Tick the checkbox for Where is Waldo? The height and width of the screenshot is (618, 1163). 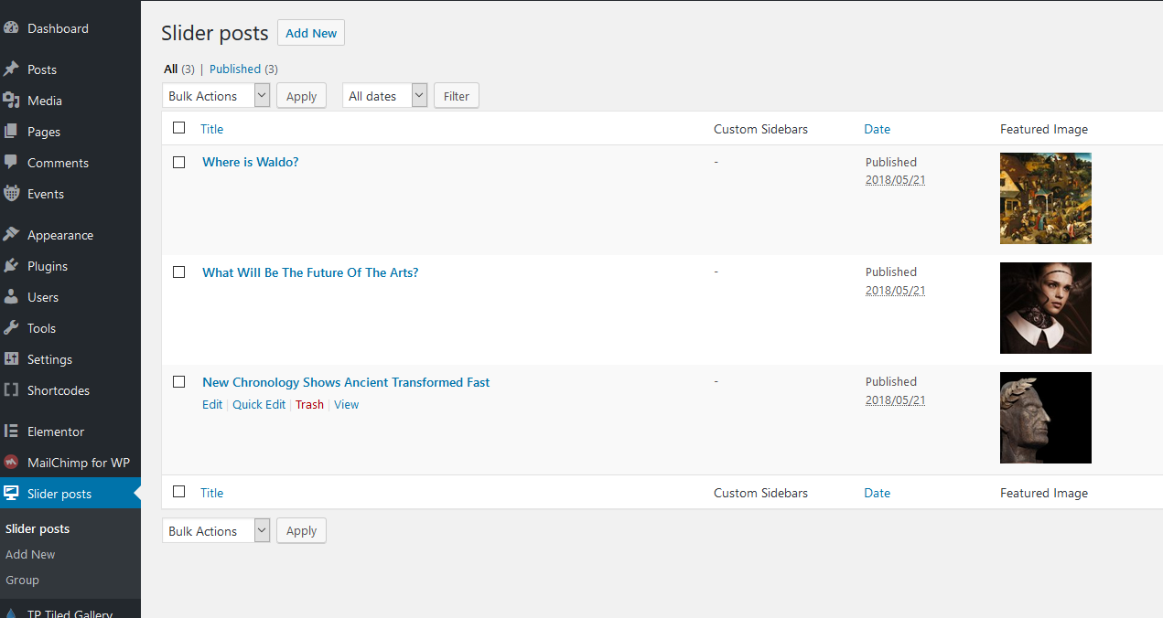pos(179,162)
